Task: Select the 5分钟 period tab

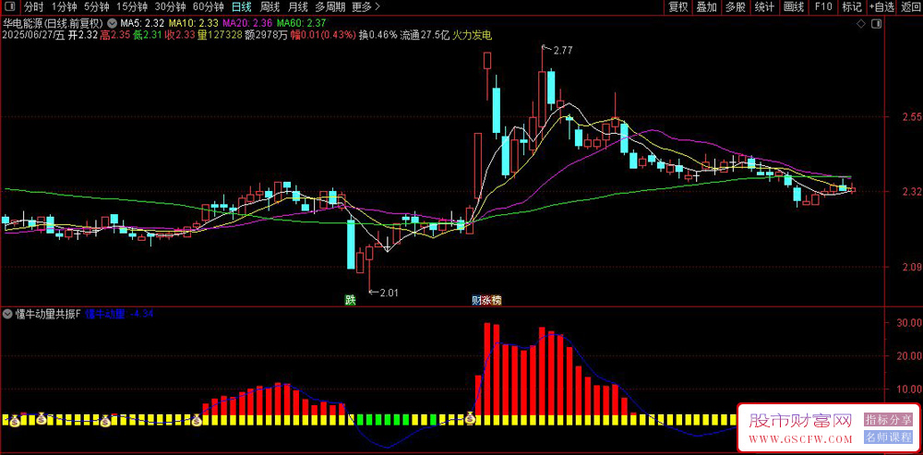Action: pos(96,7)
